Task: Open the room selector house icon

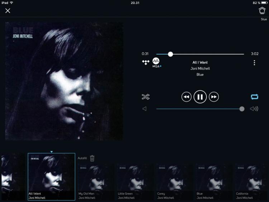Action: (262, 11)
